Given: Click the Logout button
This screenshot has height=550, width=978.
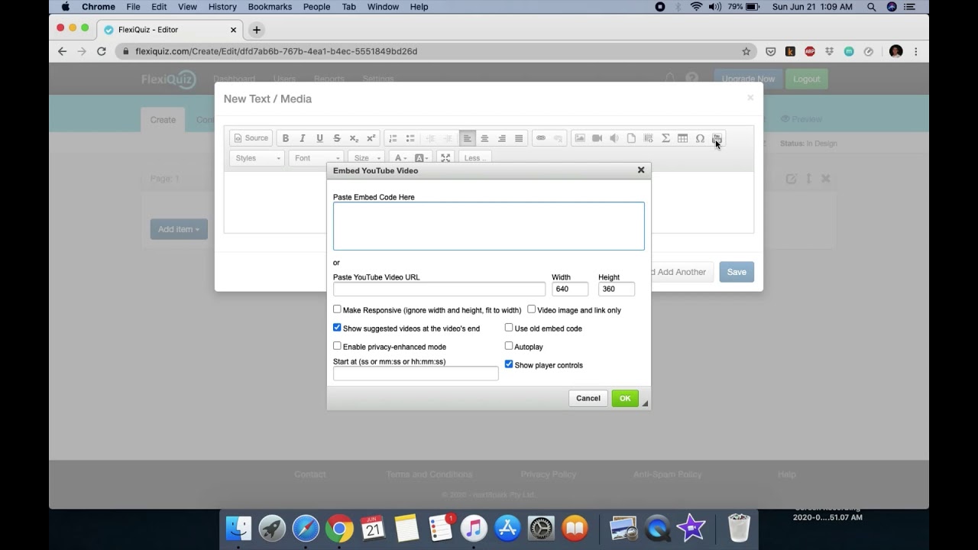Looking at the screenshot, I should click(x=806, y=79).
